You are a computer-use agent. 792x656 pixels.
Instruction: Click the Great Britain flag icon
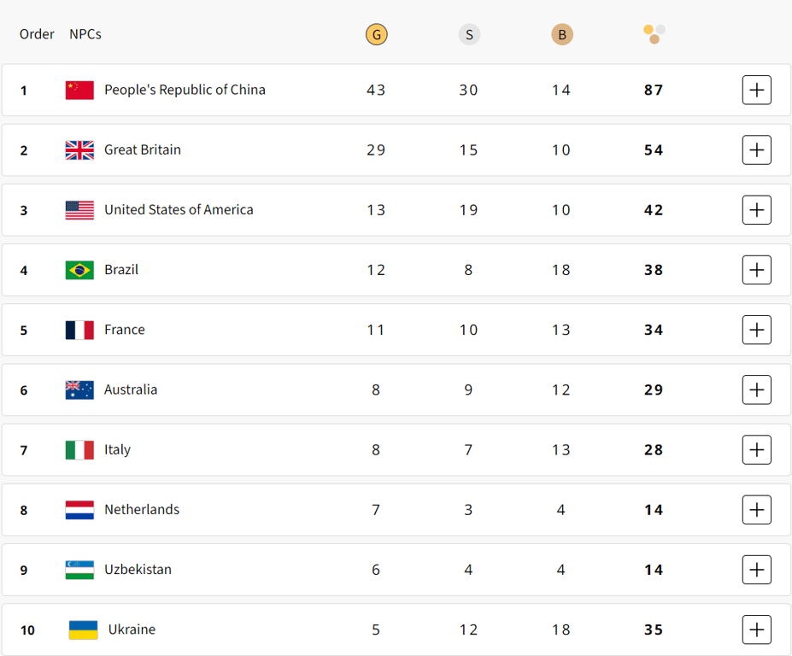pos(79,149)
